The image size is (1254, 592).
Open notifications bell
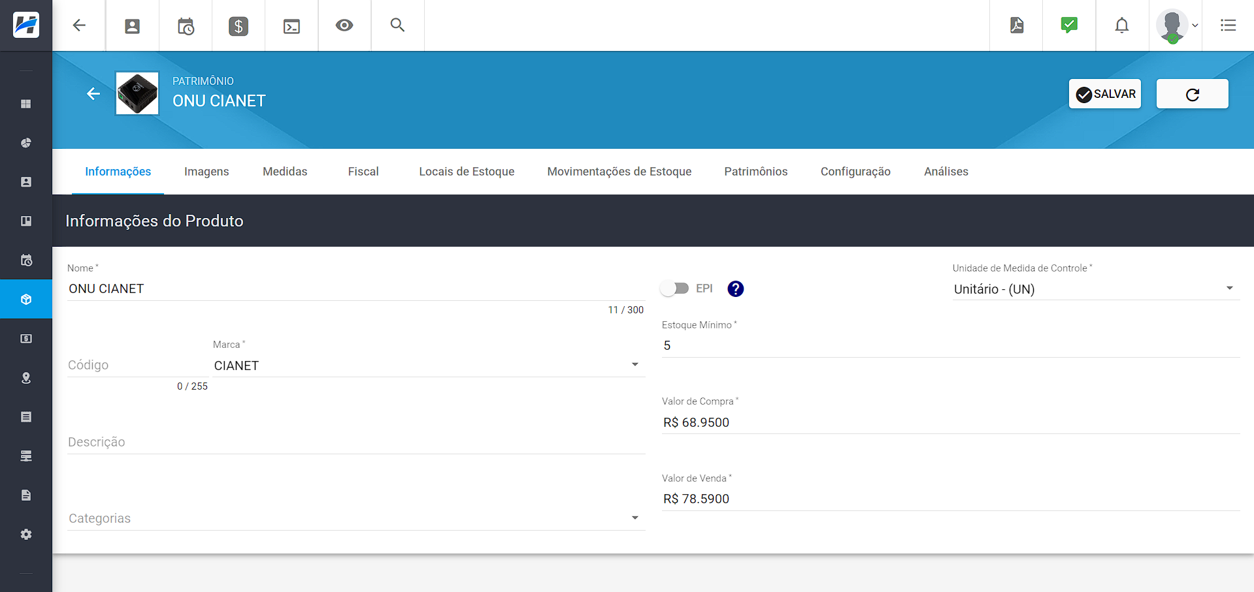coord(1122,25)
